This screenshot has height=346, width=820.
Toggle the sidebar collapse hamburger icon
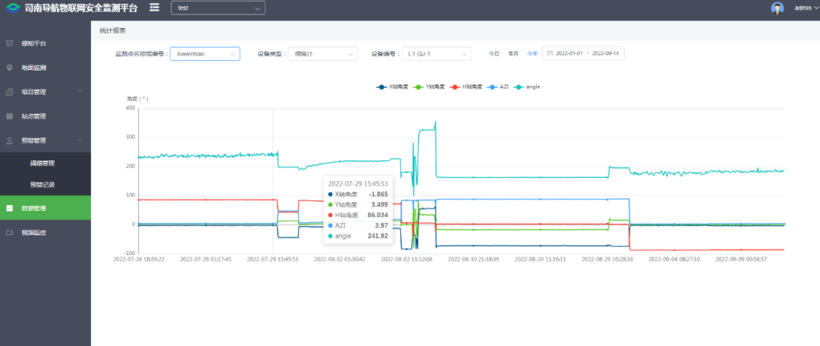pyautogui.click(x=153, y=8)
